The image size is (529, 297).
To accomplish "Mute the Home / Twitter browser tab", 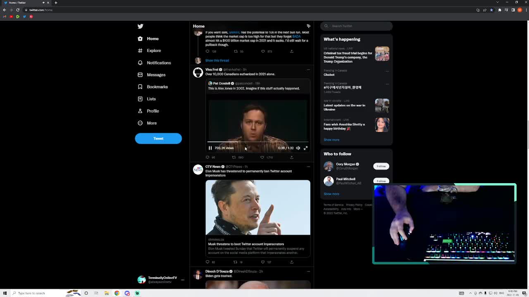I will [x=43, y=2].
